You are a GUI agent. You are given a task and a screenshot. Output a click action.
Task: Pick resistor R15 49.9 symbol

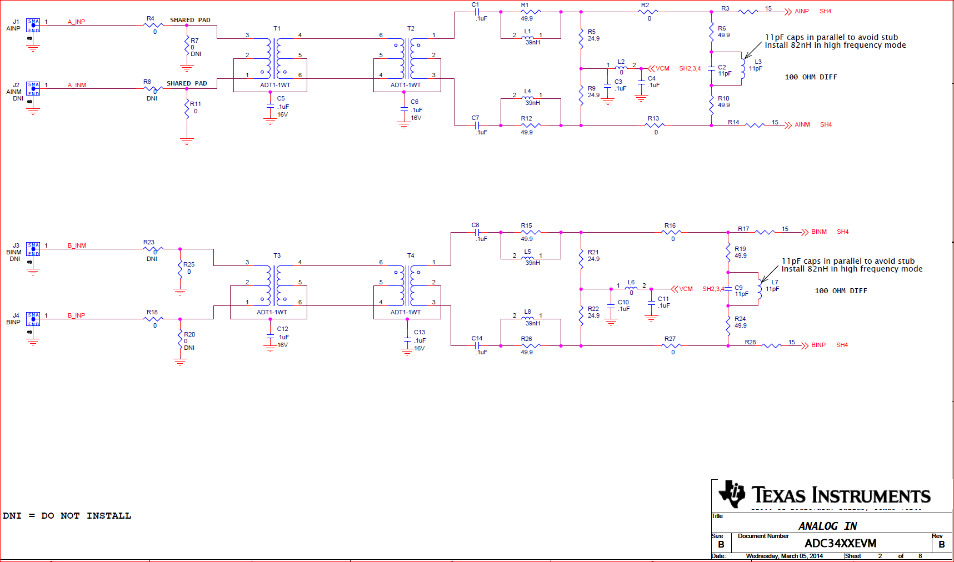(531, 232)
